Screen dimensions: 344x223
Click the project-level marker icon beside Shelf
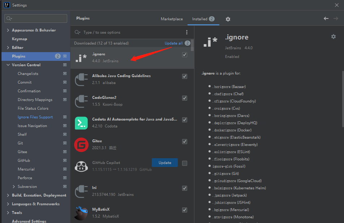[x=65, y=134]
